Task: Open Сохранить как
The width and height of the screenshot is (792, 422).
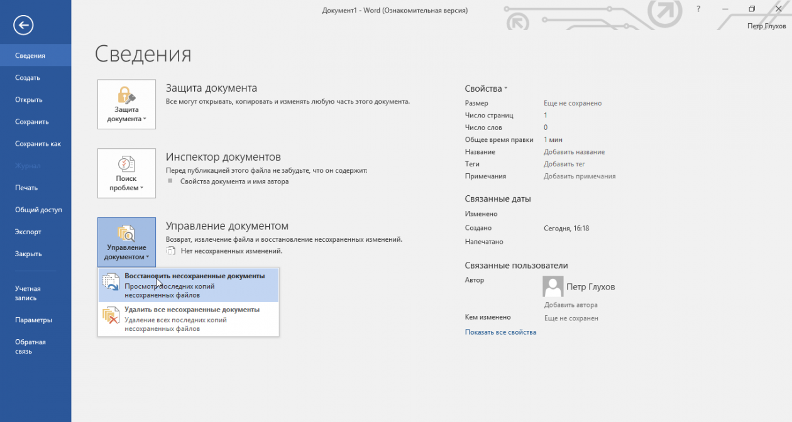Action: (35, 144)
